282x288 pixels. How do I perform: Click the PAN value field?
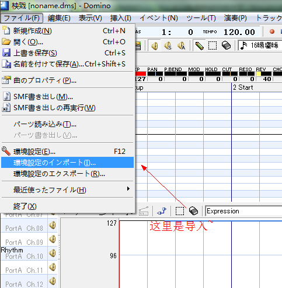(x=155, y=79)
